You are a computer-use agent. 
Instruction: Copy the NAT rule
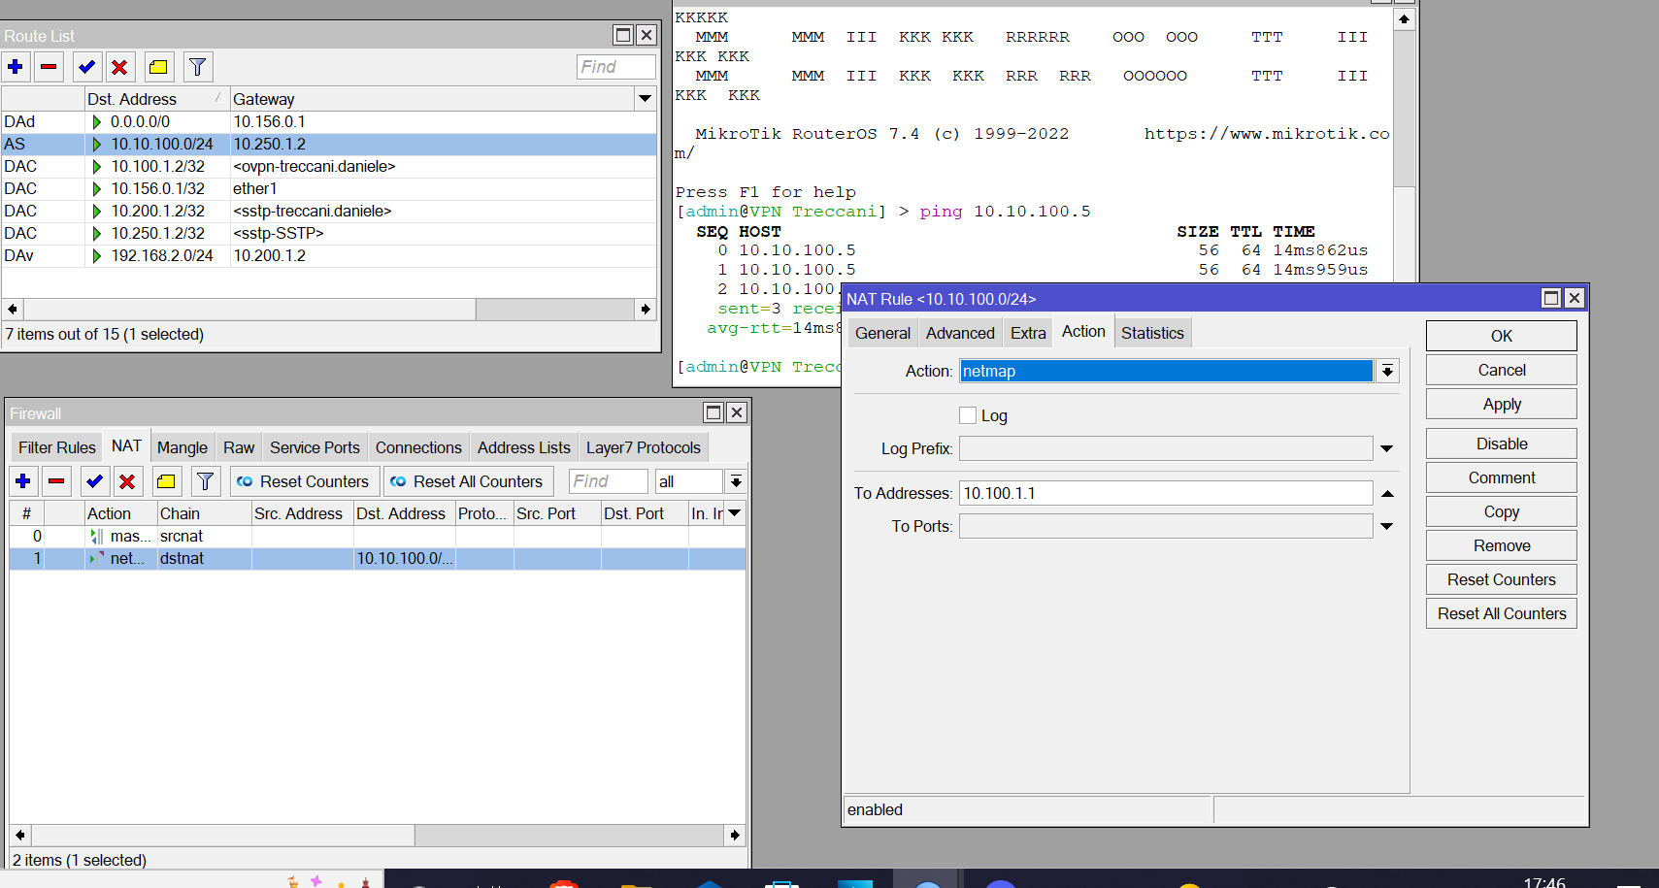pyautogui.click(x=1502, y=511)
